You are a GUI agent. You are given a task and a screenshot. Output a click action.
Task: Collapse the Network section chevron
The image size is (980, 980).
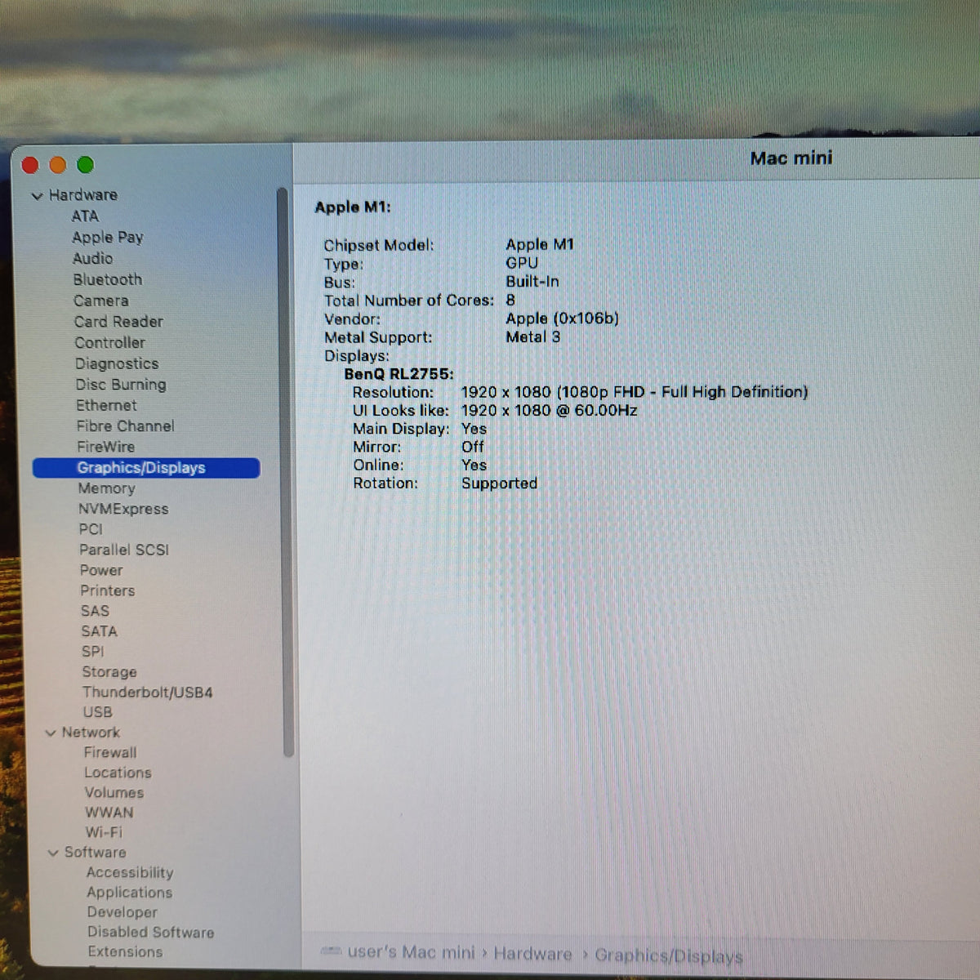[51, 733]
